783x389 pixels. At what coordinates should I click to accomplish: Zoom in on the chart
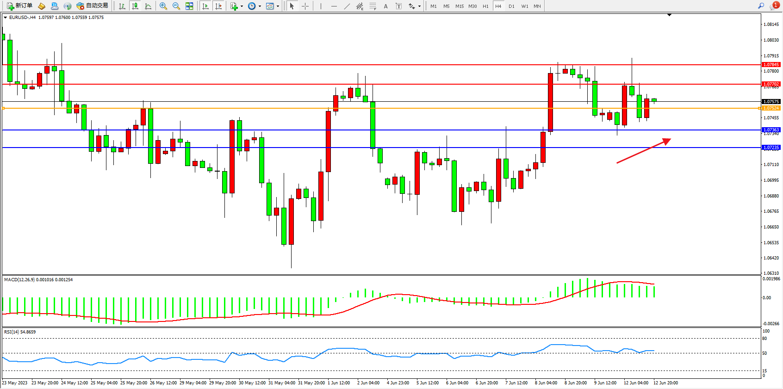click(x=163, y=6)
